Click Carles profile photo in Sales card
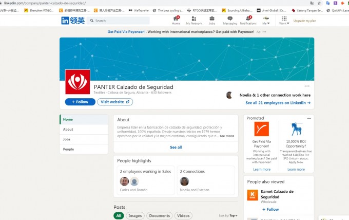Viewport: 349px width, 220px height. tap(124, 181)
